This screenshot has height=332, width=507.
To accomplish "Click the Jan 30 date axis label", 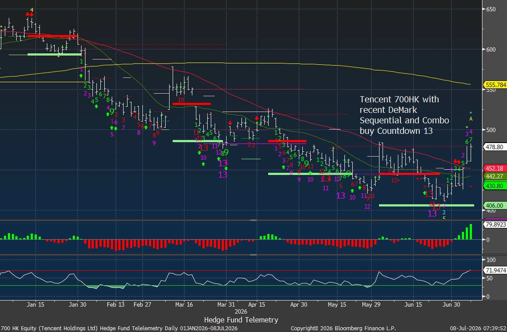I will (78, 304).
